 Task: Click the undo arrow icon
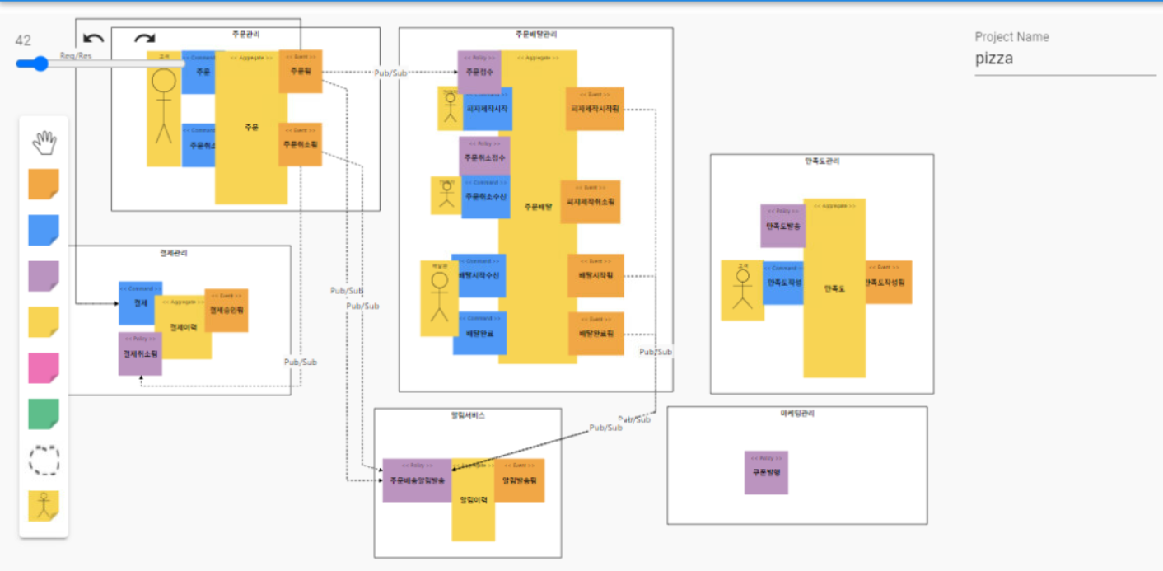pos(94,39)
